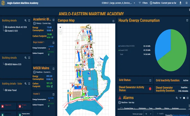Open the Meteoros Automation LLP link

tap(181, 115)
